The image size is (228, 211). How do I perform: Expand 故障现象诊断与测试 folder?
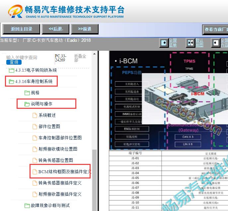click(50, 205)
